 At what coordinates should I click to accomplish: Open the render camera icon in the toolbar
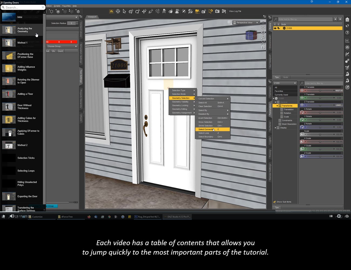point(217,11)
